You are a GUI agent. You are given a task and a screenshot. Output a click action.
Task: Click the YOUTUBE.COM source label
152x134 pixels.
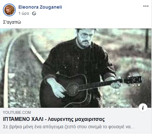coord(17,113)
